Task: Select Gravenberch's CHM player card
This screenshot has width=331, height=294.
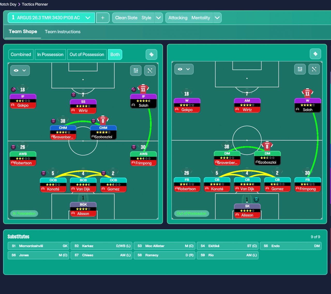Action: [63, 133]
